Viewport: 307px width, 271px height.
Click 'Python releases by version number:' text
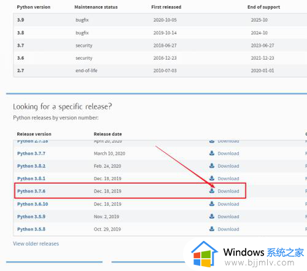[56, 118]
